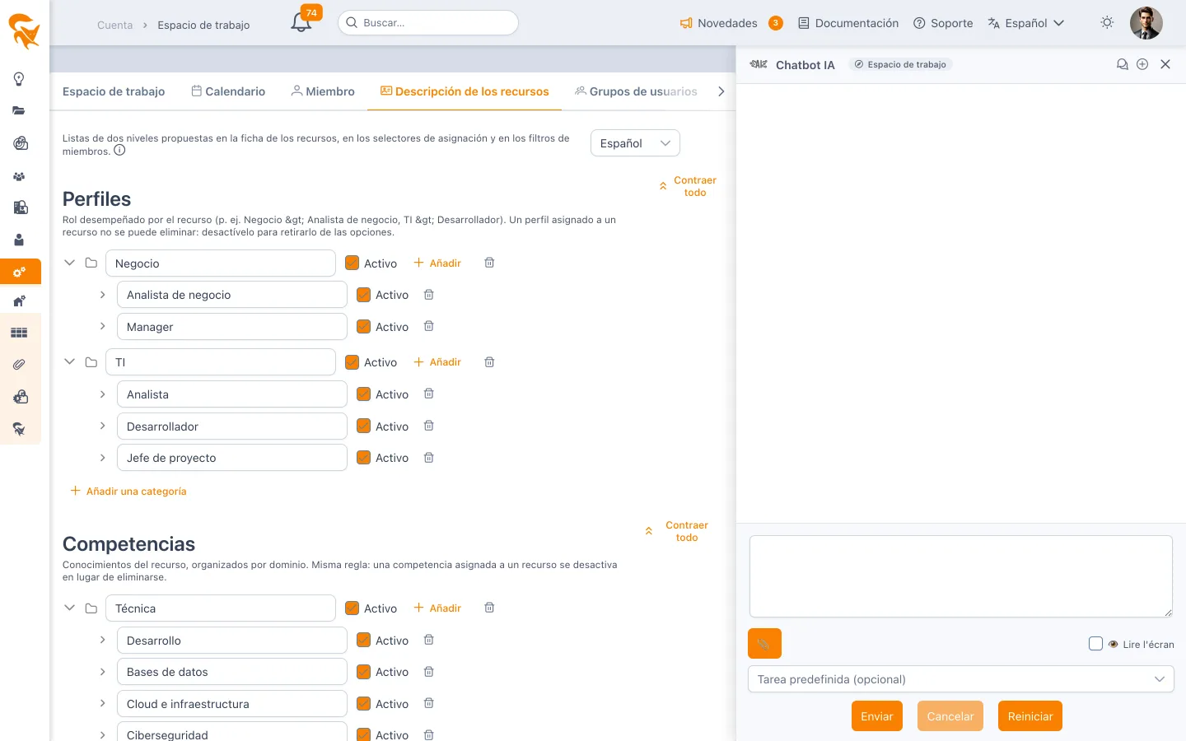Expand the Analista de negocio row chevron
The height and width of the screenshot is (741, 1186).
[102, 295]
